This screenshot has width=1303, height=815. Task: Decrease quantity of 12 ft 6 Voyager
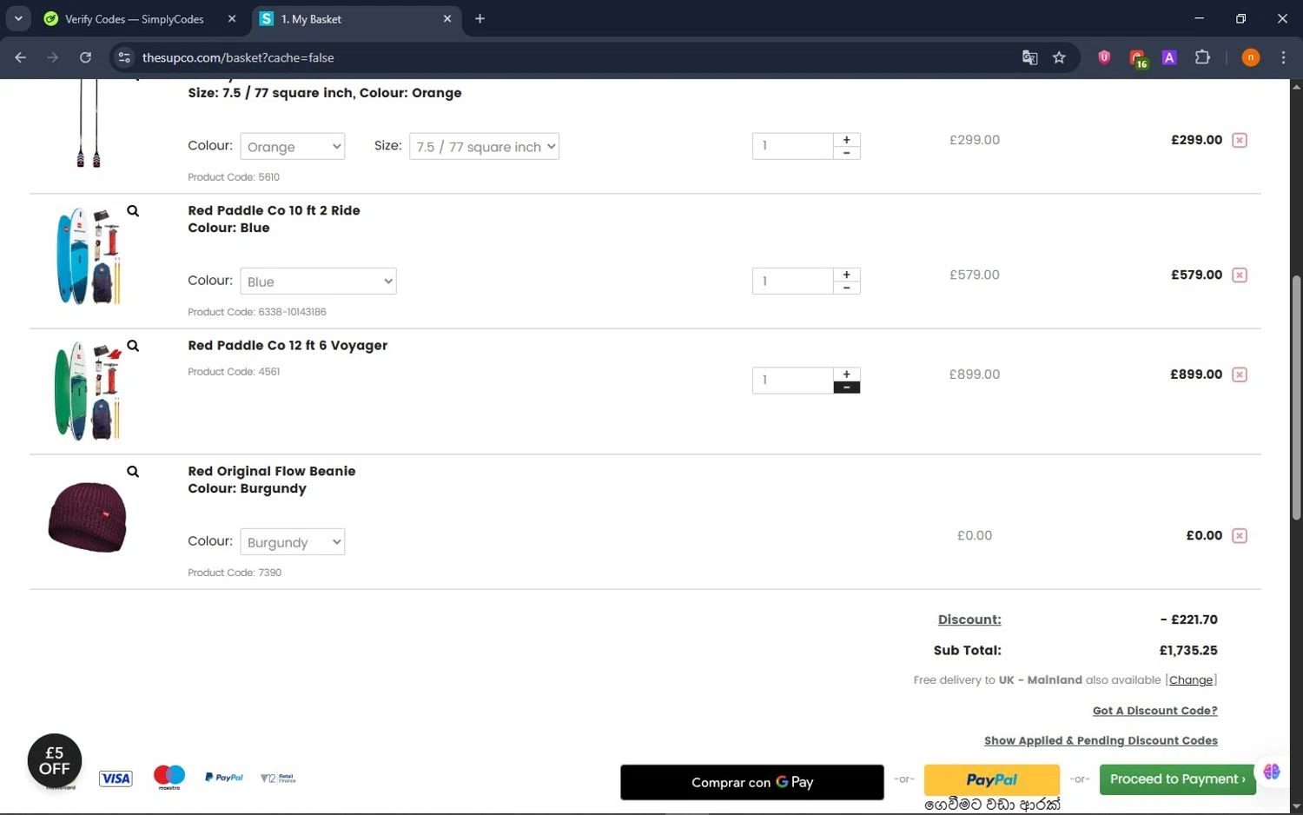tap(846, 388)
